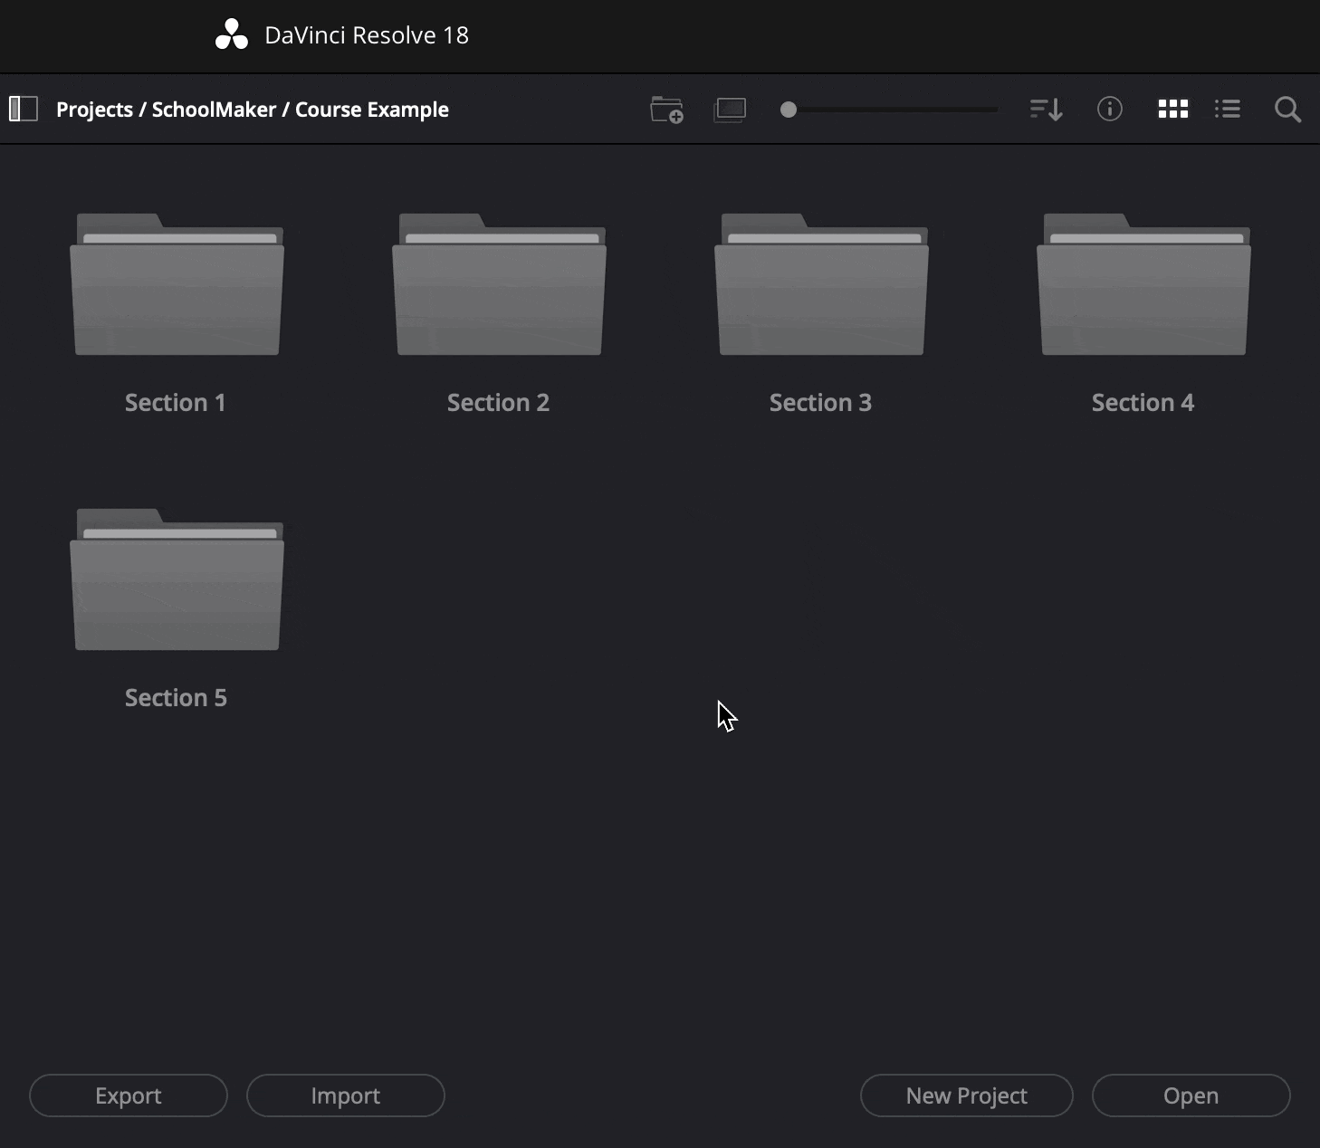Select the Section 4 folder
Image resolution: width=1320 pixels, height=1148 pixels.
[1143, 284]
